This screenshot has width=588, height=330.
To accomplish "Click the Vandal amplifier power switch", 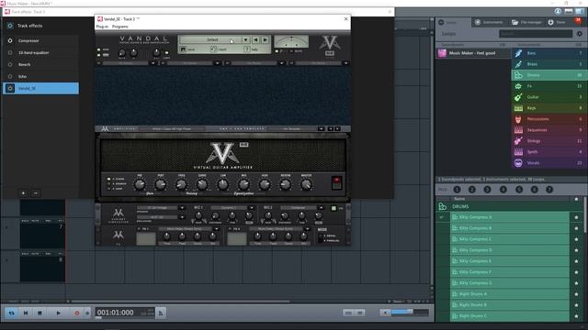I will [x=337, y=183].
